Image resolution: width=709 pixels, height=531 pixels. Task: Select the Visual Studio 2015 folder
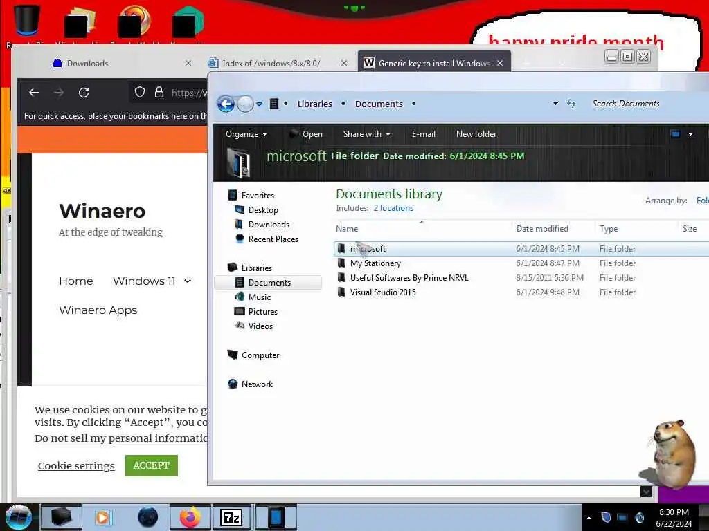tap(383, 292)
